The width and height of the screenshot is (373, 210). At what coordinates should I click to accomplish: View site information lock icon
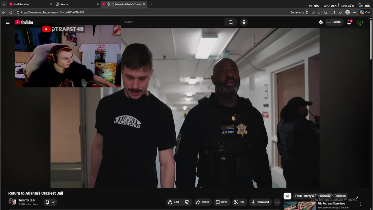pos(18,12)
